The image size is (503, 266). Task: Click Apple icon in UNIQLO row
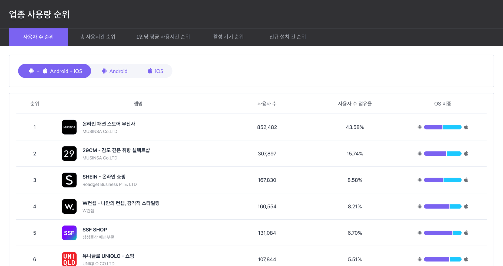tap(466, 259)
